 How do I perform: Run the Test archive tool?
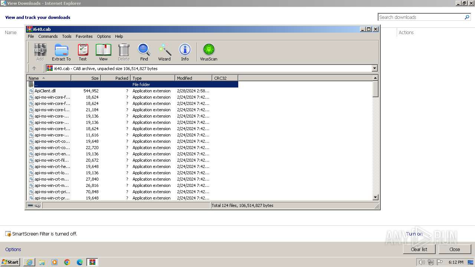tap(83, 52)
